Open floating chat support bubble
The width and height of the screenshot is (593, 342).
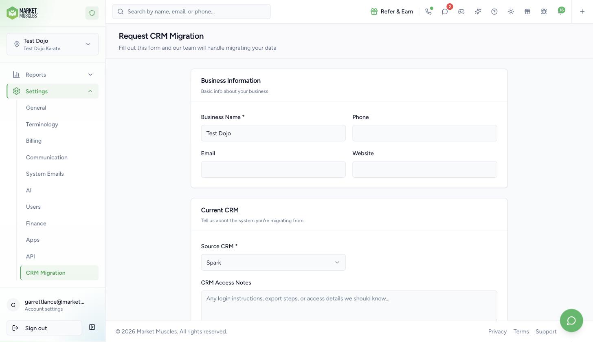pos(571,320)
